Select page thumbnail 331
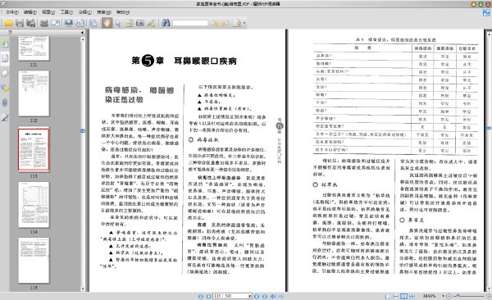 (34, 48)
